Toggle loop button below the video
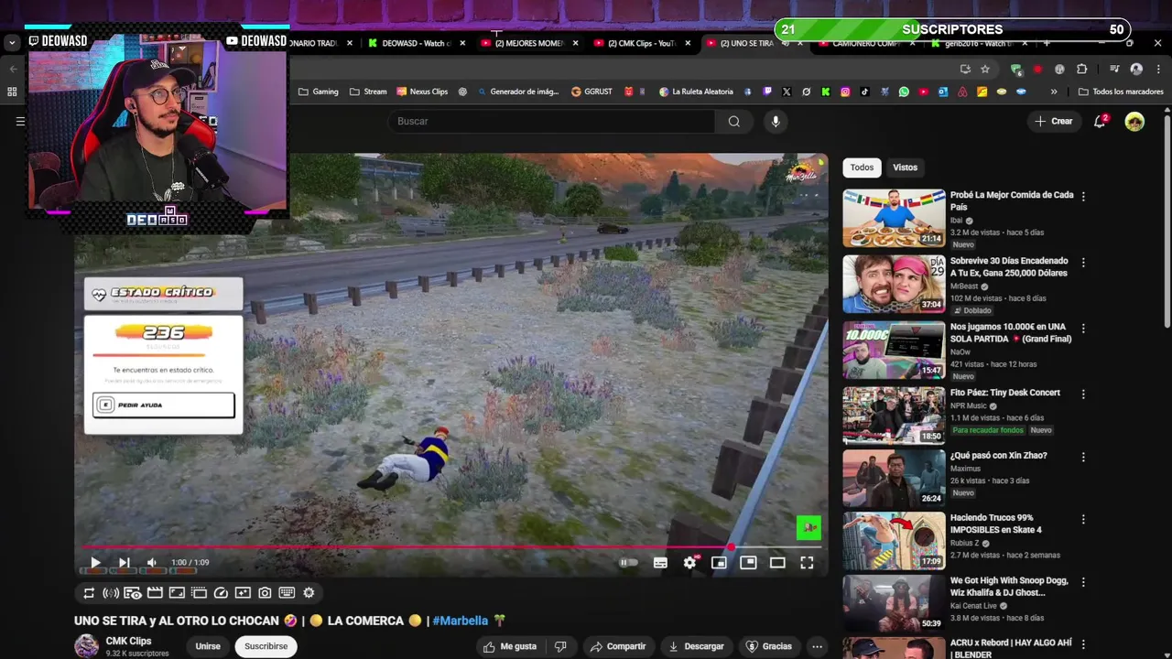This screenshot has width=1172, height=659. click(x=89, y=593)
